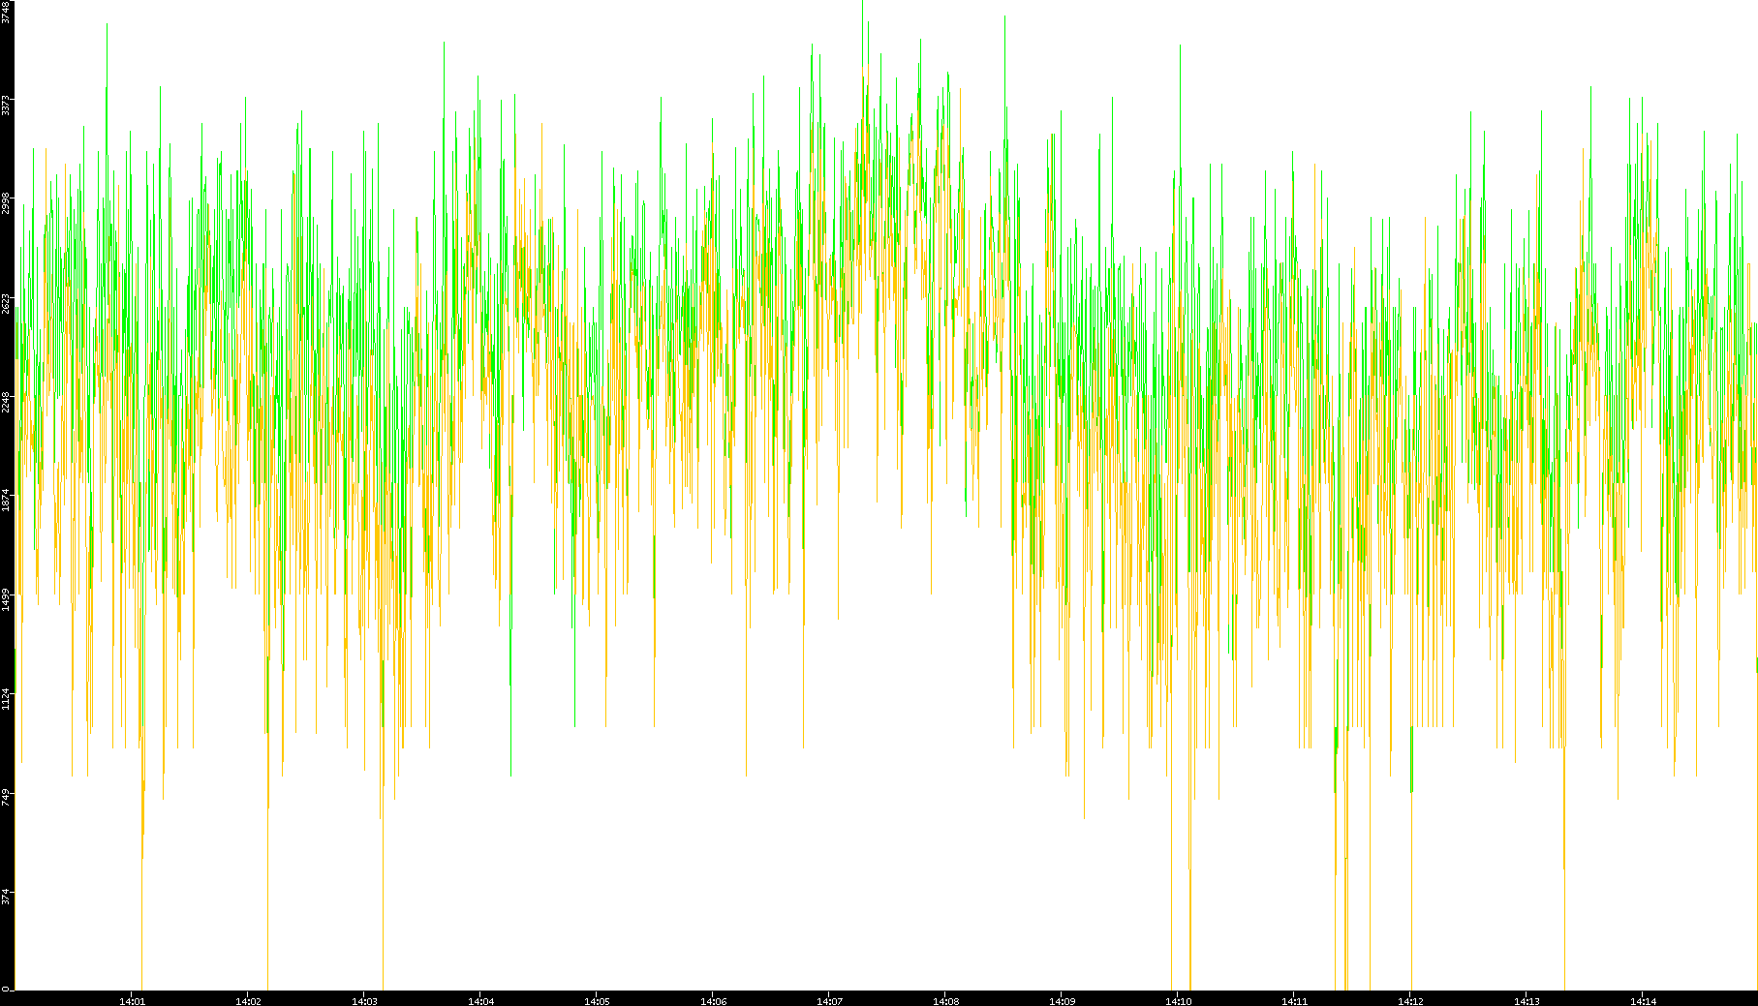Select the 14:05 time label

coord(597,1001)
